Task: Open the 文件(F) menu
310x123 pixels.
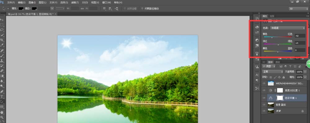Action: click(11, 2)
